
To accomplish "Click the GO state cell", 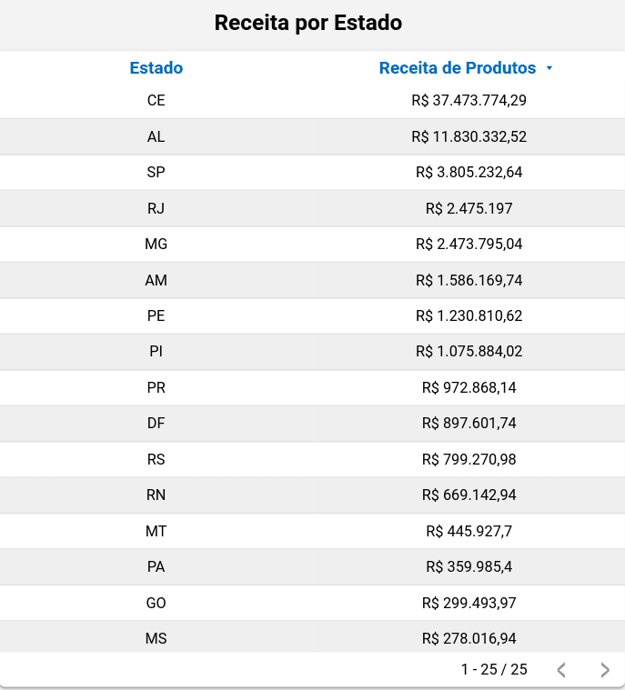I will coord(156,603).
